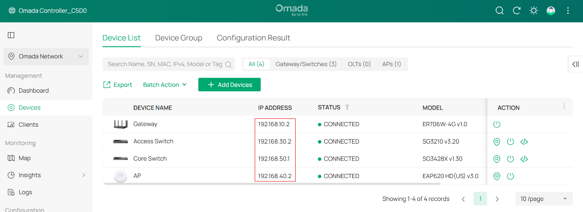583x212 pixels.
Task: Switch to the Device Group tab
Action: pyautogui.click(x=178, y=38)
